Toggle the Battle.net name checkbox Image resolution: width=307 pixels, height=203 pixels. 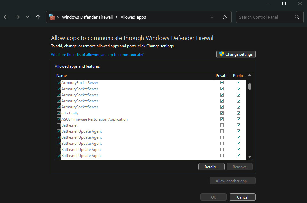coord(59,125)
